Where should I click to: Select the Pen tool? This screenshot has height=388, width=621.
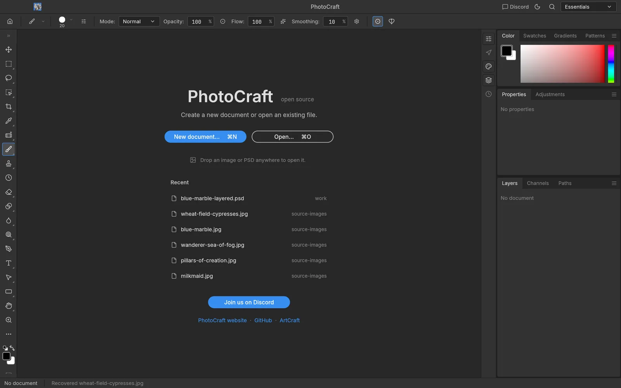pos(9,249)
